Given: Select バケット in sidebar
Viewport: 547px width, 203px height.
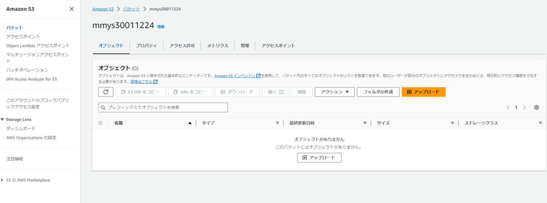Looking at the screenshot, I should [x=15, y=28].
